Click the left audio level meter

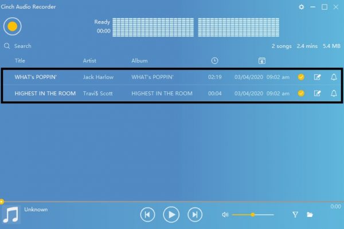153,27
